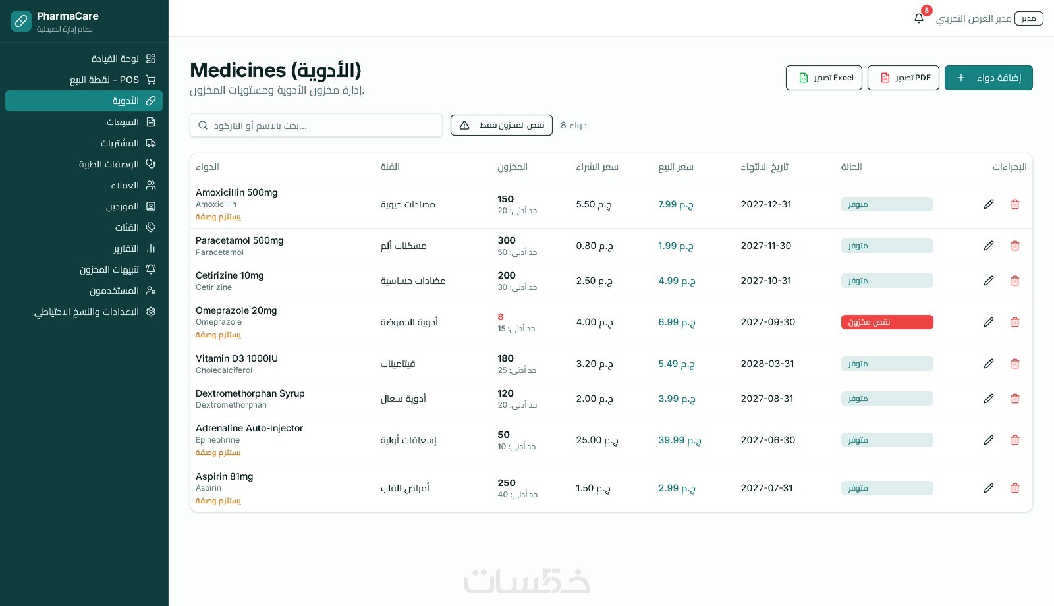The height and width of the screenshot is (606, 1054).
Task: Edit the Dextromethorphan Syrup entry
Action: [989, 399]
